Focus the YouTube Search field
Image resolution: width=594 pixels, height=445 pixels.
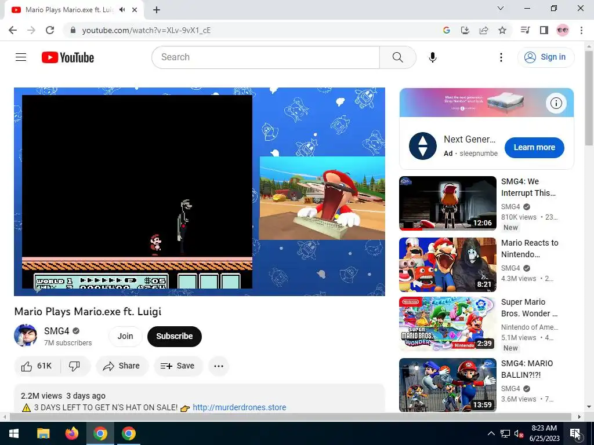pos(266,57)
